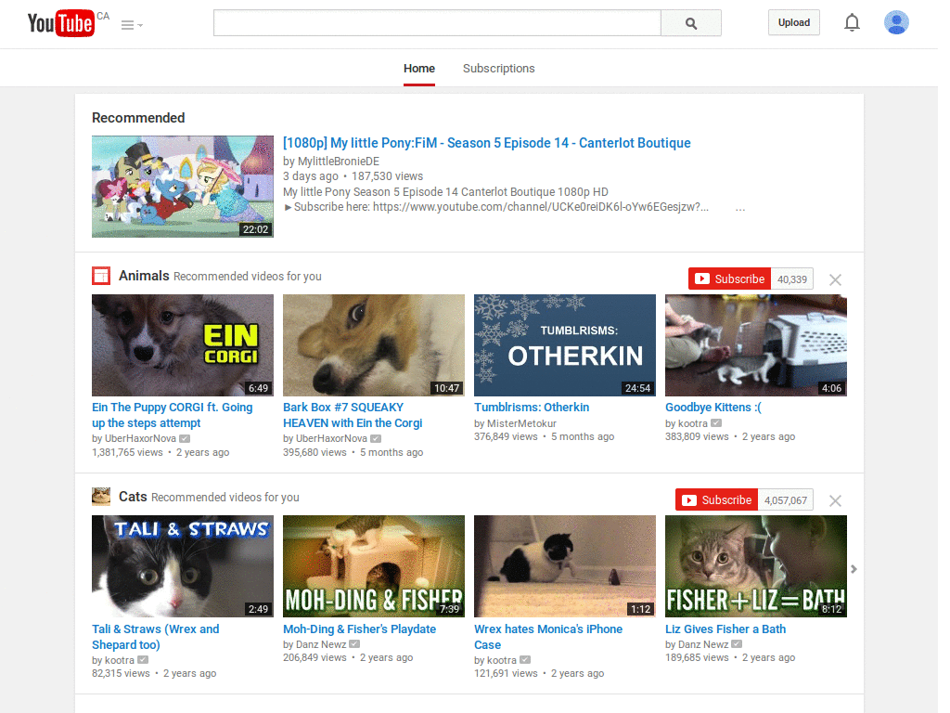Open Moh-Ding & Fisher's Playdate title

pyautogui.click(x=359, y=629)
